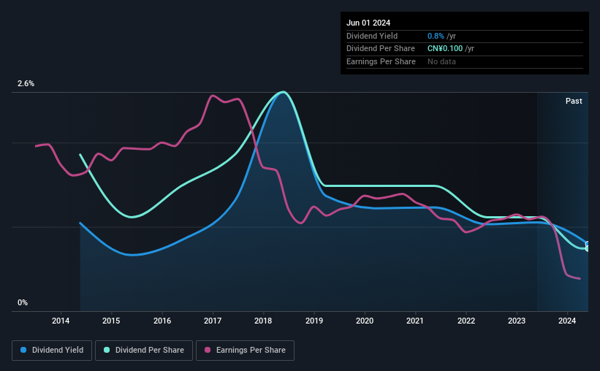This screenshot has width=600, height=371.
Task: Click the Dividend Yield row label in tooltip
Action: (372, 36)
